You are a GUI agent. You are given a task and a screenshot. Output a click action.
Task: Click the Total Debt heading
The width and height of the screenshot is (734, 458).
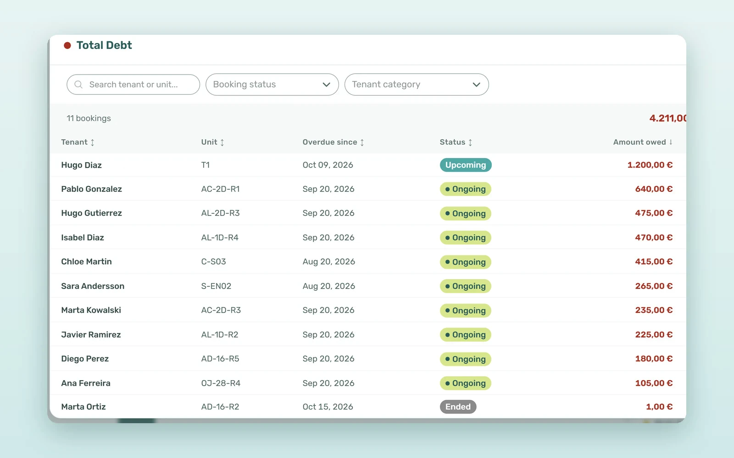coord(104,45)
